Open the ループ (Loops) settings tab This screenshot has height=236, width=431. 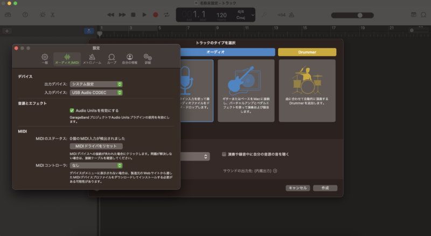pyautogui.click(x=112, y=59)
